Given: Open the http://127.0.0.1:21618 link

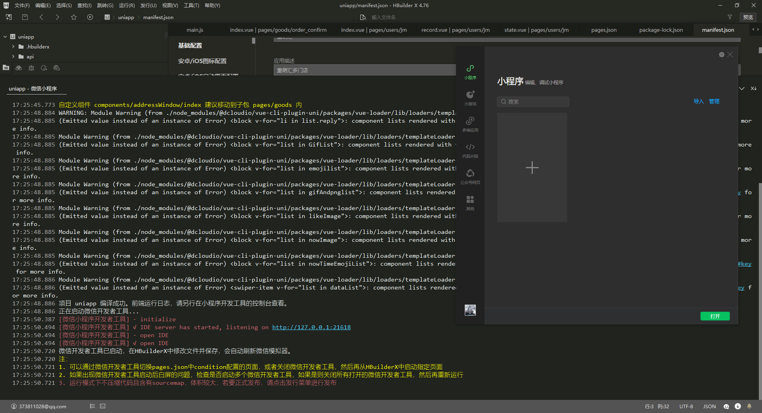Looking at the screenshot, I should (311, 327).
